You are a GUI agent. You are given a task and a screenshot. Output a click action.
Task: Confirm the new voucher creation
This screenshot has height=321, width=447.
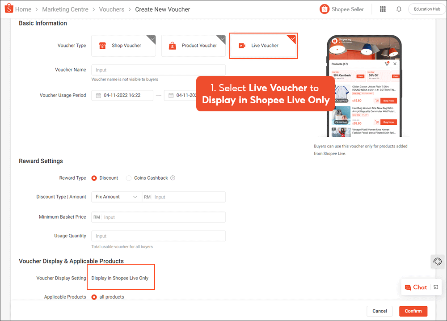413,311
